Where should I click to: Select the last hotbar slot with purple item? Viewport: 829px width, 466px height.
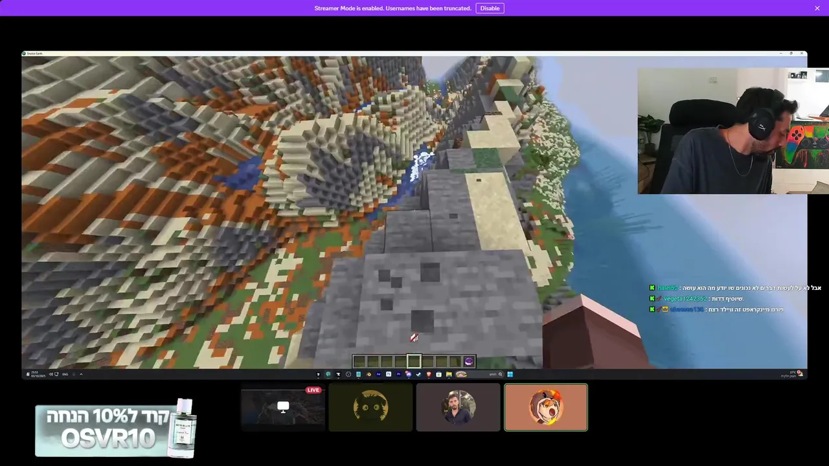point(469,361)
